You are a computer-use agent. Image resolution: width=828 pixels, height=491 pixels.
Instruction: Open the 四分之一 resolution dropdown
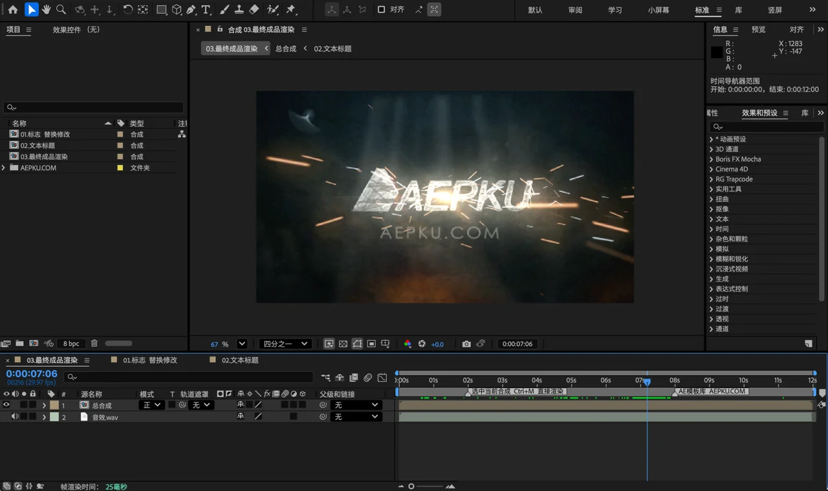(285, 344)
